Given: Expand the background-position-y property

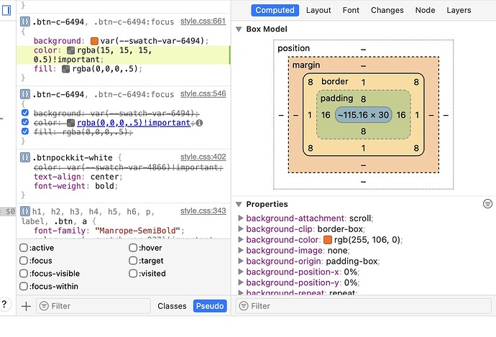Looking at the screenshot, I should coord(240,282).
